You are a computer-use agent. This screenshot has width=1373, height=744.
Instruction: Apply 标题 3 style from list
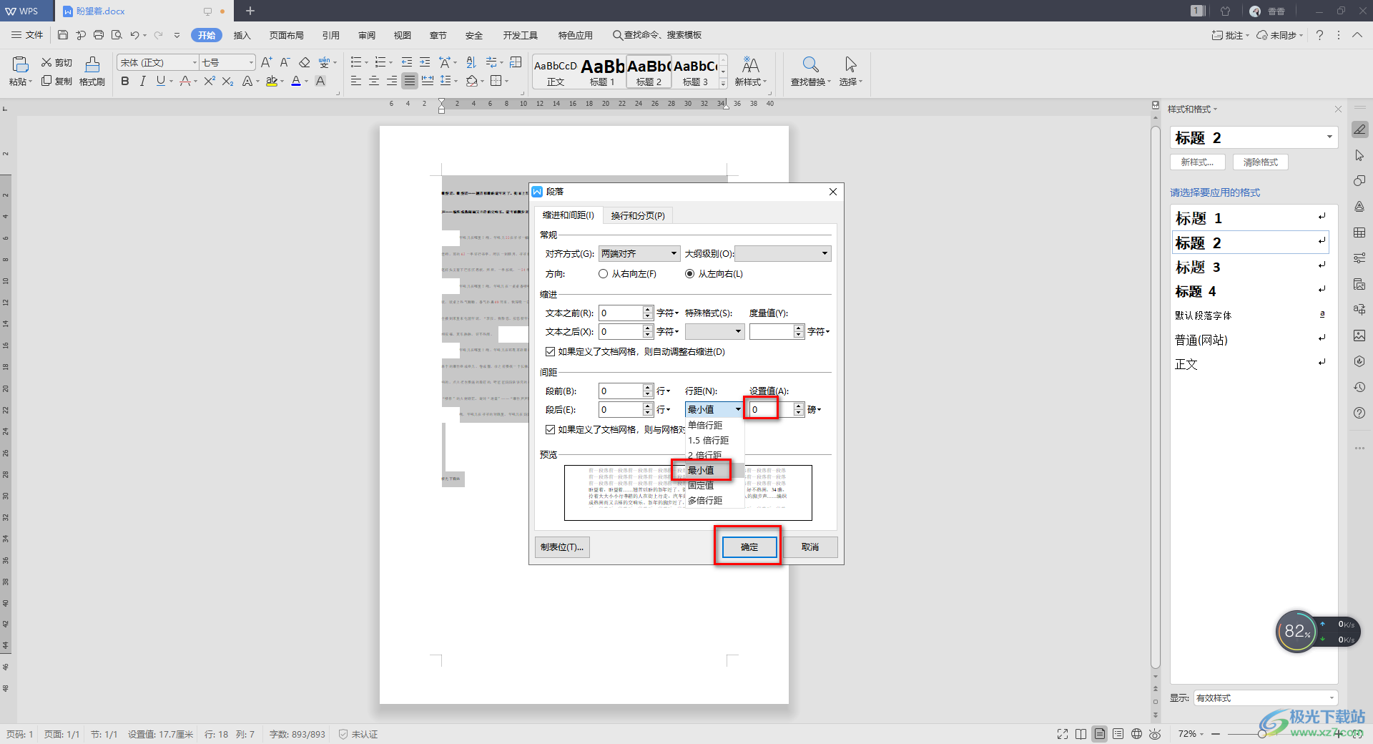(x=1250, y=267)
